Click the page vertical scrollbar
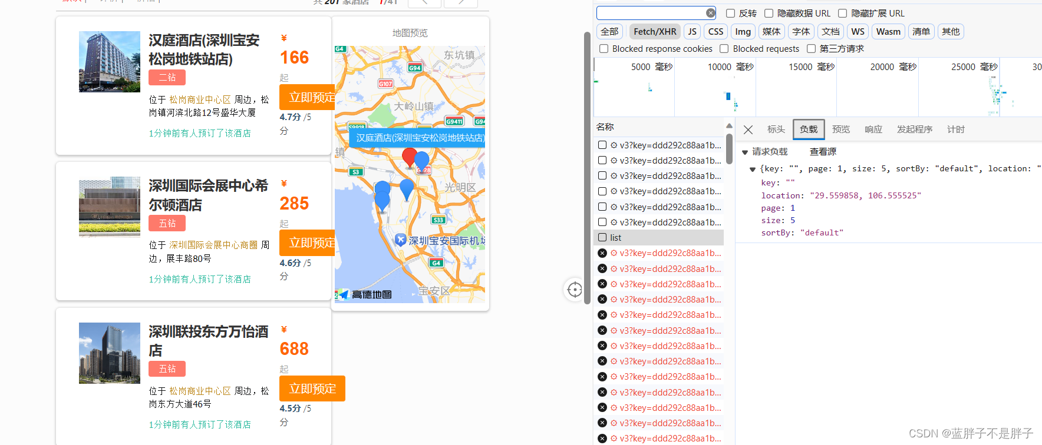 587,168
